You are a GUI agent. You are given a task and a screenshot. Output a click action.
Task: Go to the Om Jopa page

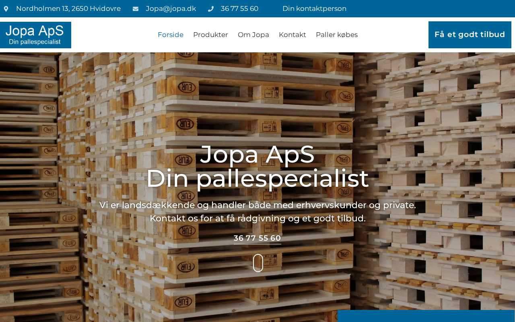tap(253, 35)
